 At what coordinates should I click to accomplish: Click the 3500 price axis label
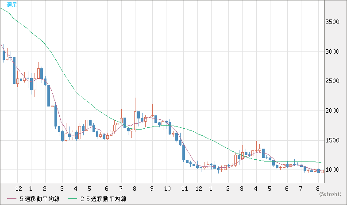[332, 22]
